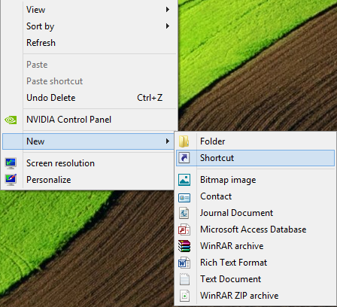Click the Contact card icon
Screen dimensions: 337x307
click(x=184, y=198)
